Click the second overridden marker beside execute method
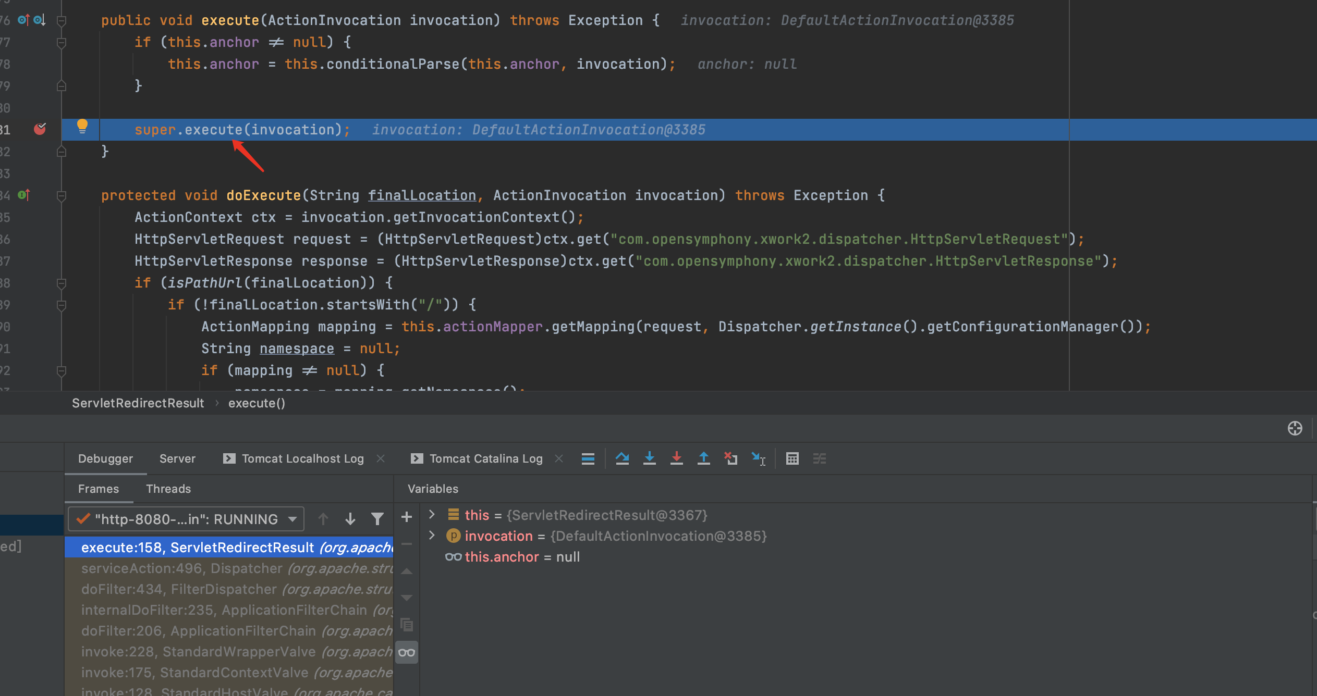The image size is (1317, 696). pyautogui.click(x=40, y=20)
